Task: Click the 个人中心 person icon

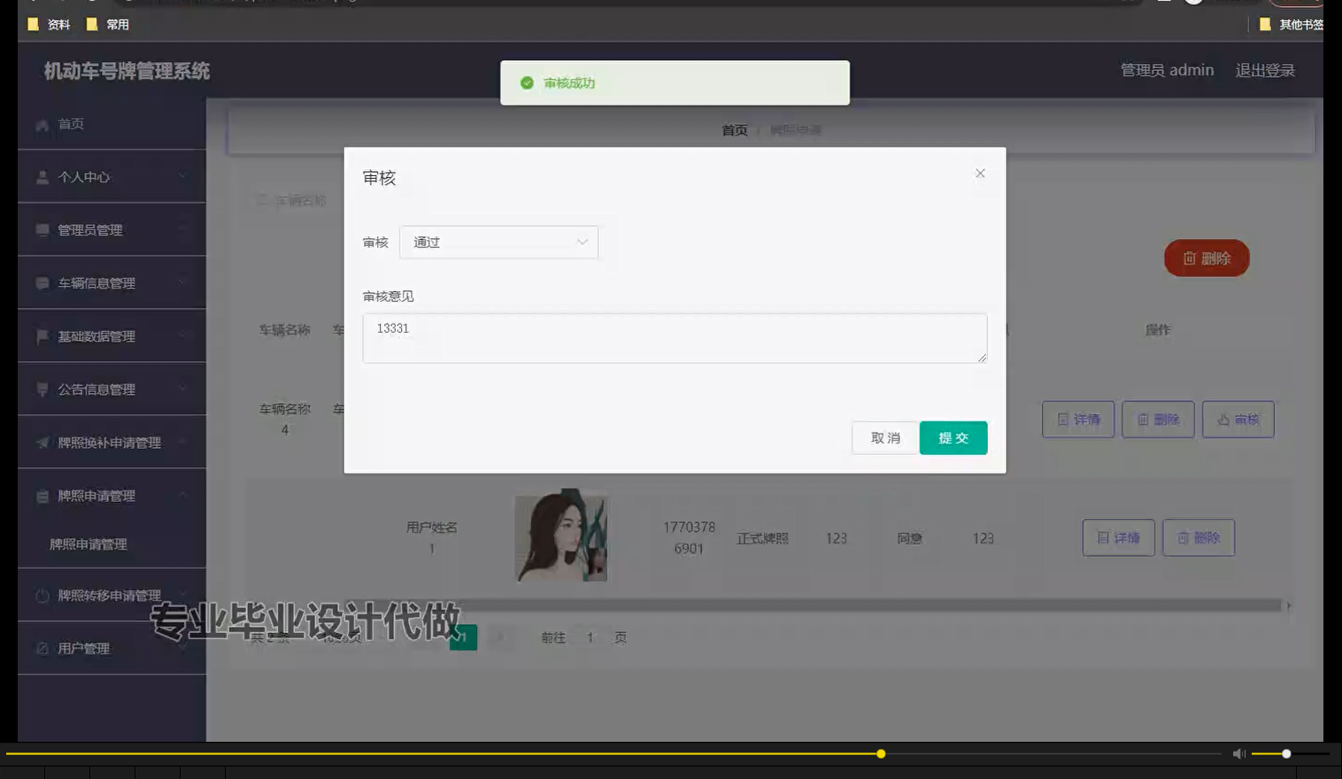Action: tap(42, 176)
